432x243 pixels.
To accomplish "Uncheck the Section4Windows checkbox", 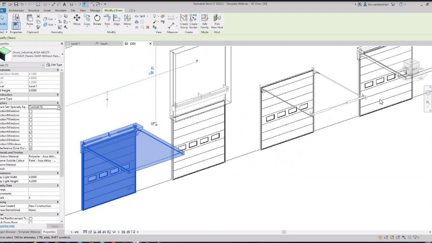I will pyautogui.click(x=31, y=132).
